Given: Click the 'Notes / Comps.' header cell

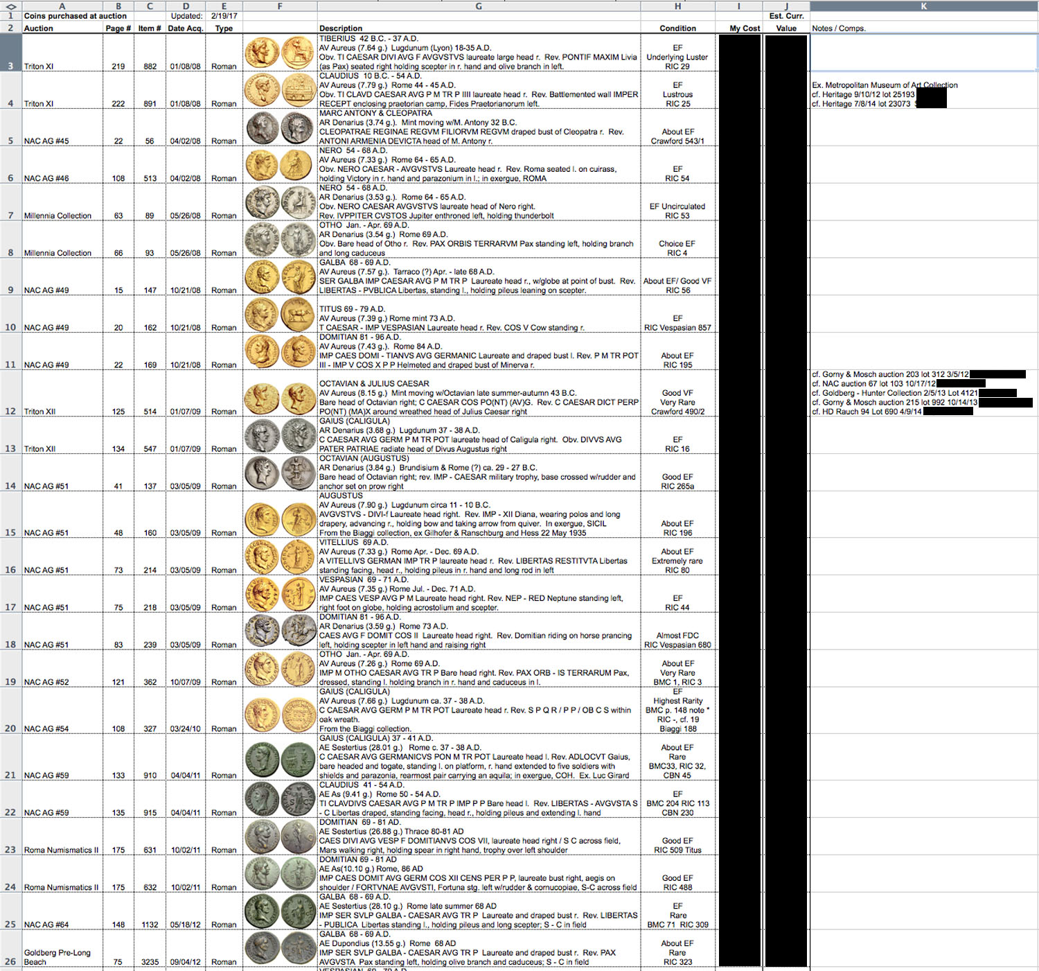Looking at the screenshot, I should [x=839, y=28].
